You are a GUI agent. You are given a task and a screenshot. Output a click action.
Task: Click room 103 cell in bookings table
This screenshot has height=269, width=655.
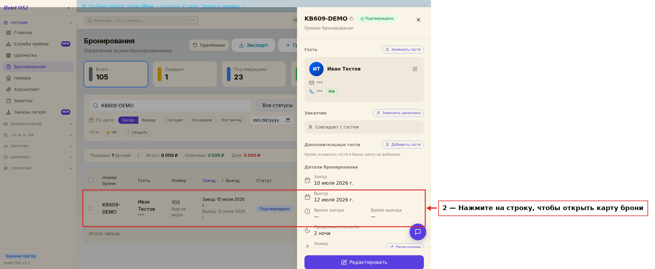[x=179, y=208]
